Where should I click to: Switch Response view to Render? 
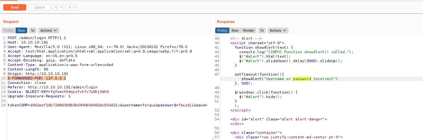(x=249, y=30)
